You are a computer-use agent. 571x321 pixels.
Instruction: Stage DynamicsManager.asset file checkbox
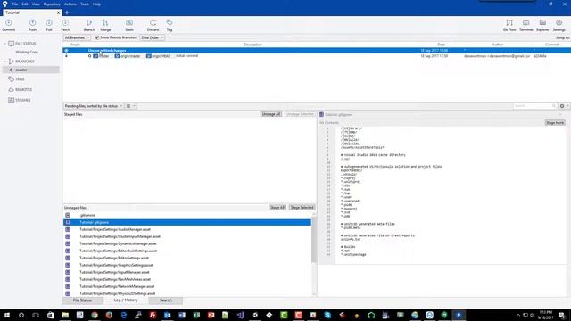(68, 243)
